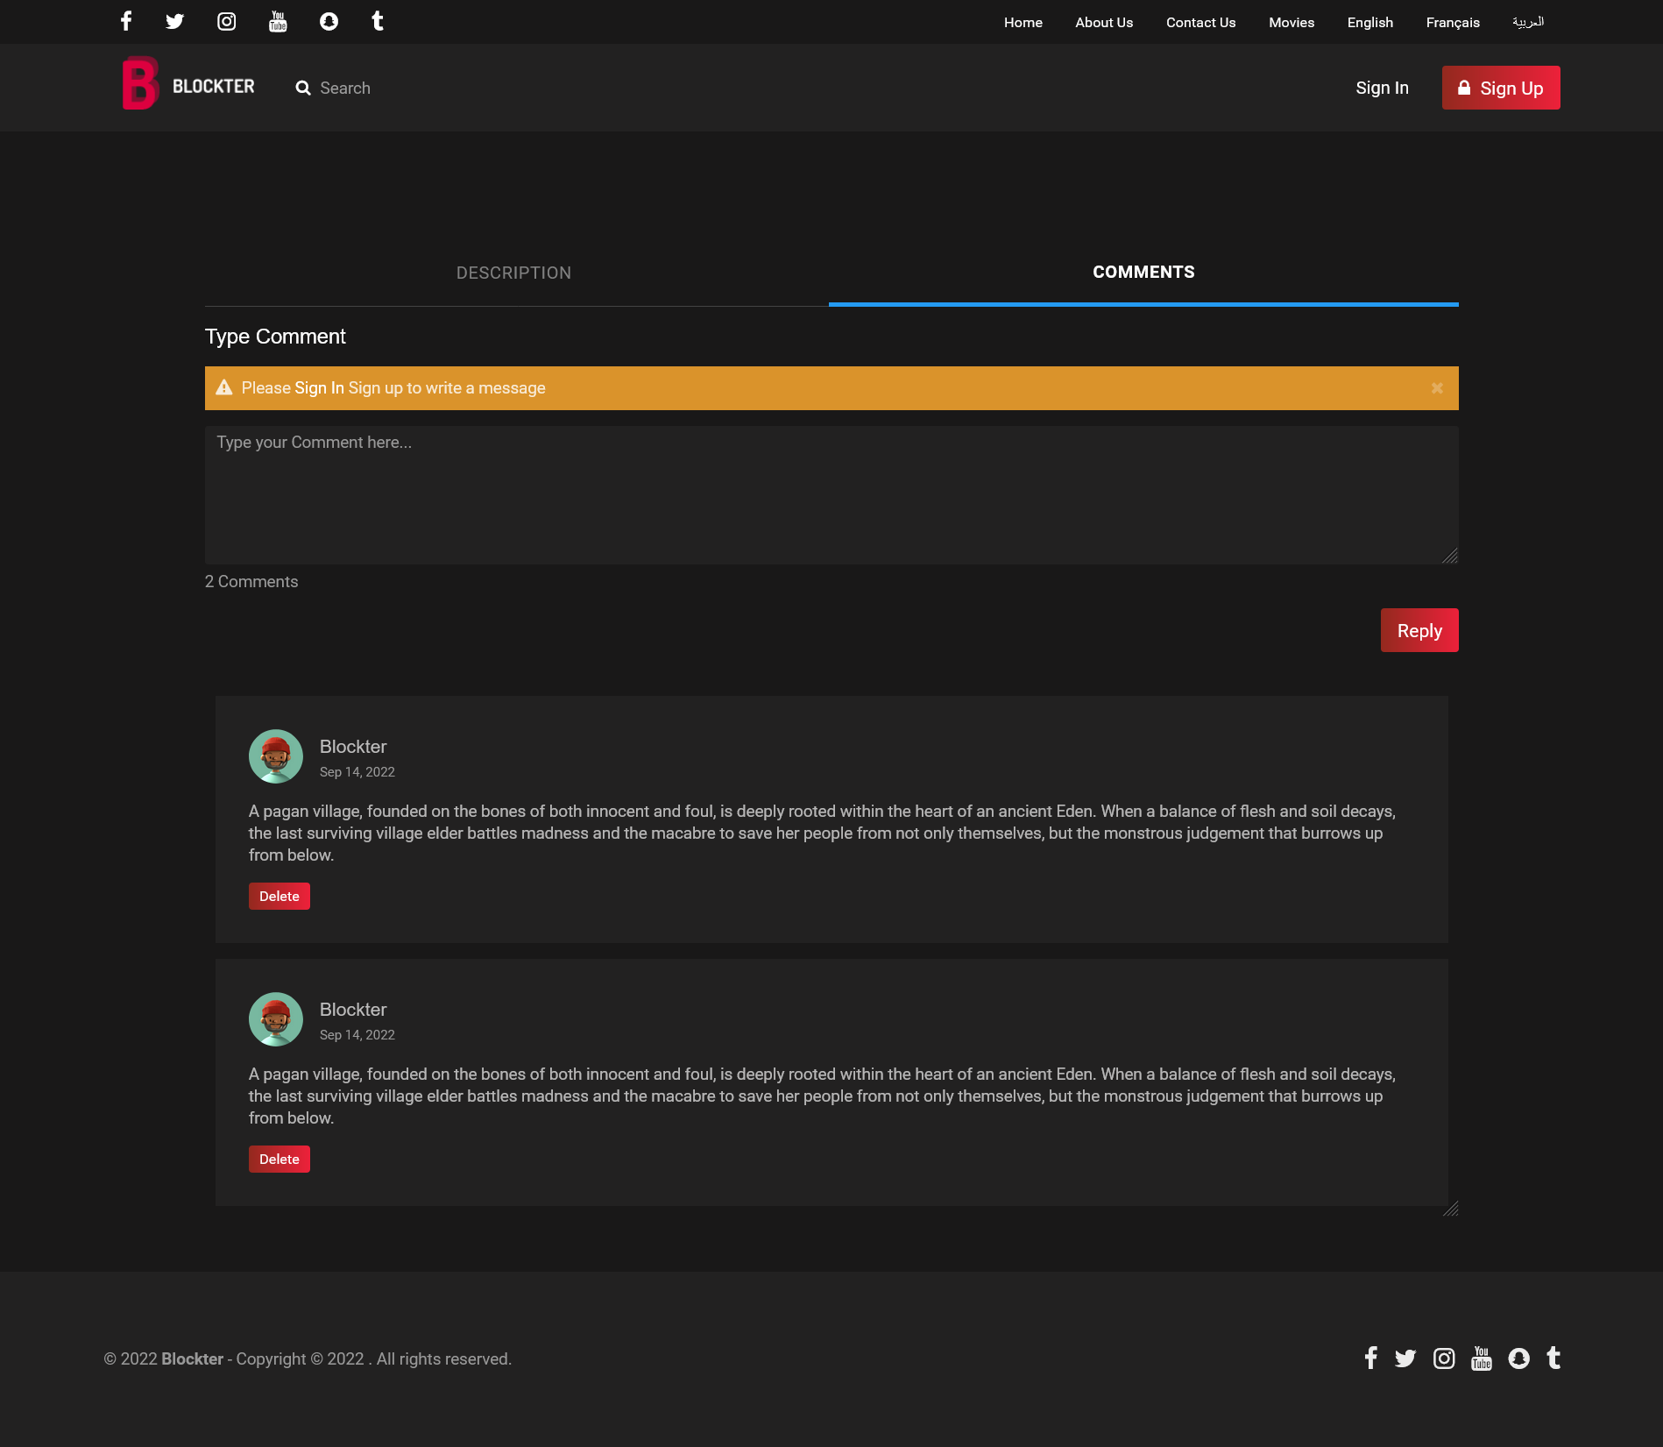This screenshot has height=1447, width=1663.
Task: Go to Home page
Action: (x=1023, y=22)
